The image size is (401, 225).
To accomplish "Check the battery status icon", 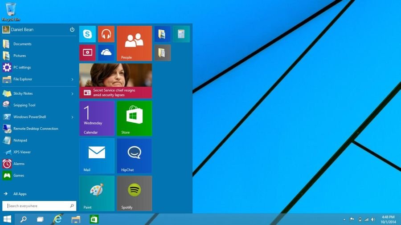I will tap(360, 219).
